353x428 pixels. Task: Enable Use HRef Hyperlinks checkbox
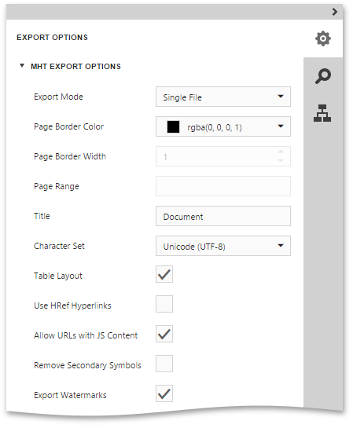(164, 304)
